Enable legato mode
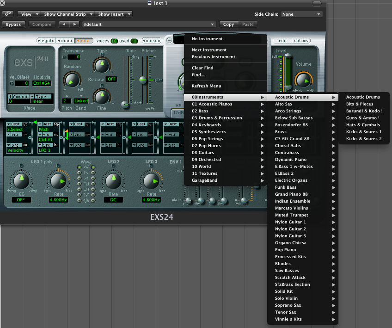 [46, 41]
